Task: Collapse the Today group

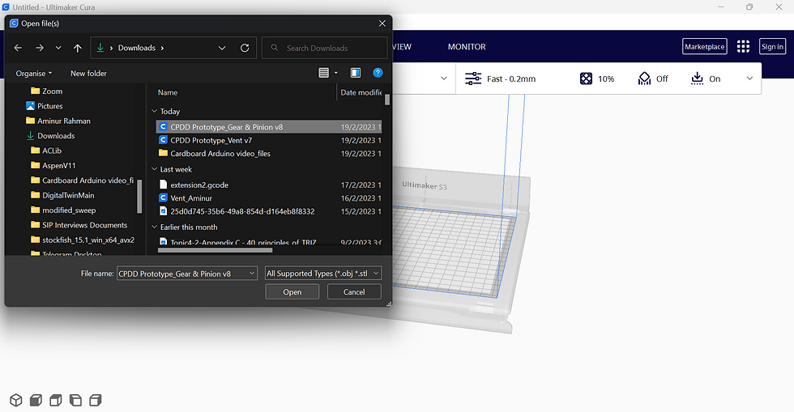Action: tap(155, 111)
